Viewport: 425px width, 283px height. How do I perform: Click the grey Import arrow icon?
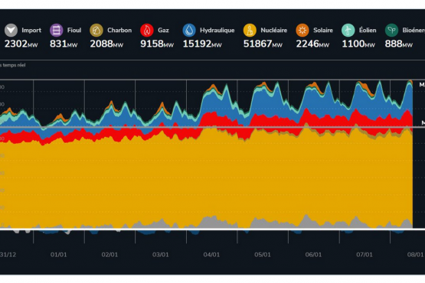(11, 30)
